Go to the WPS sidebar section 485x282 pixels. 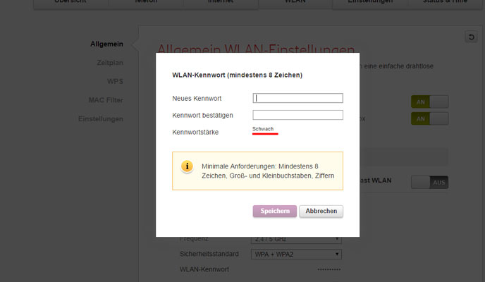115,82
